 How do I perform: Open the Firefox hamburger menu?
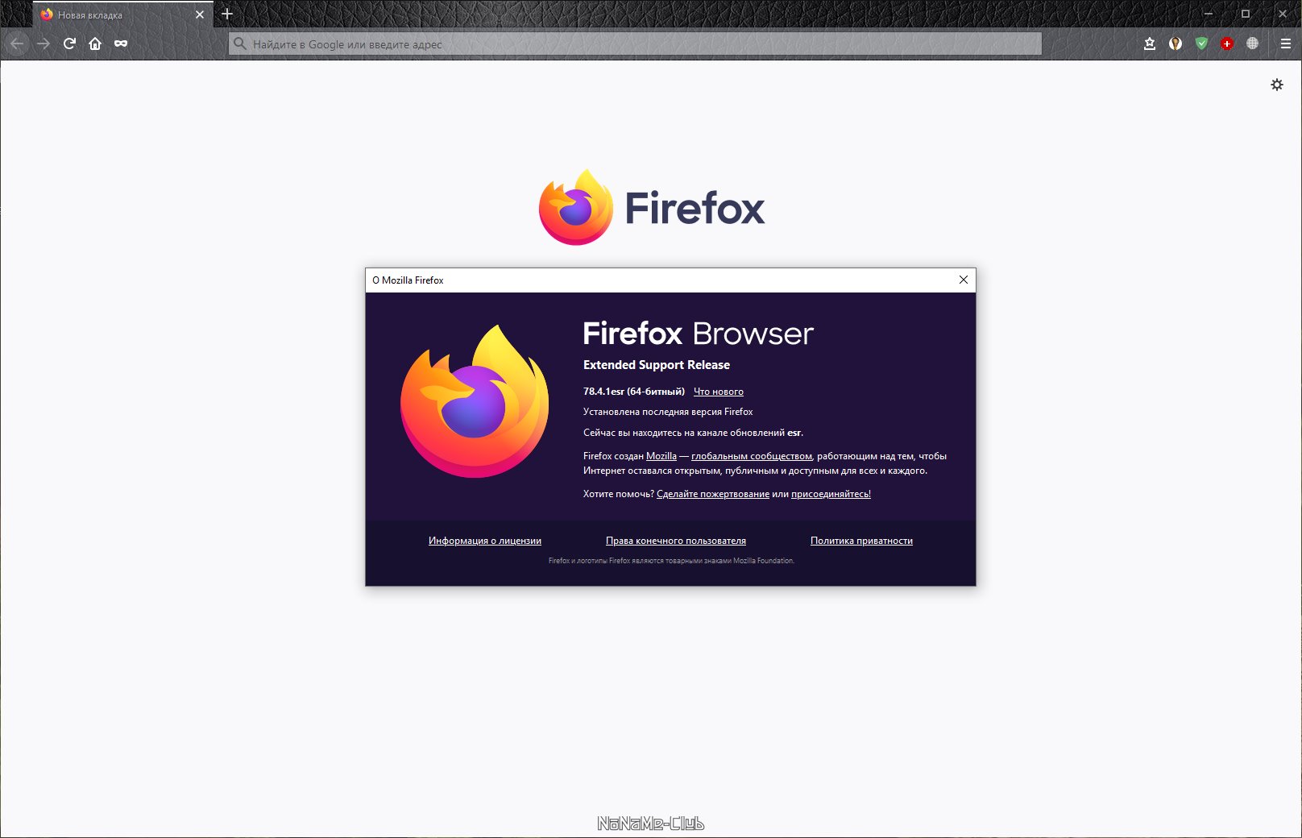(x=1286, y=44)
